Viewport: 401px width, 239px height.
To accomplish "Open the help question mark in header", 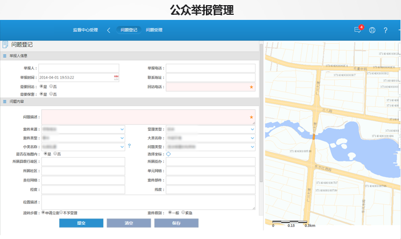I will click(x=386, y=30).
